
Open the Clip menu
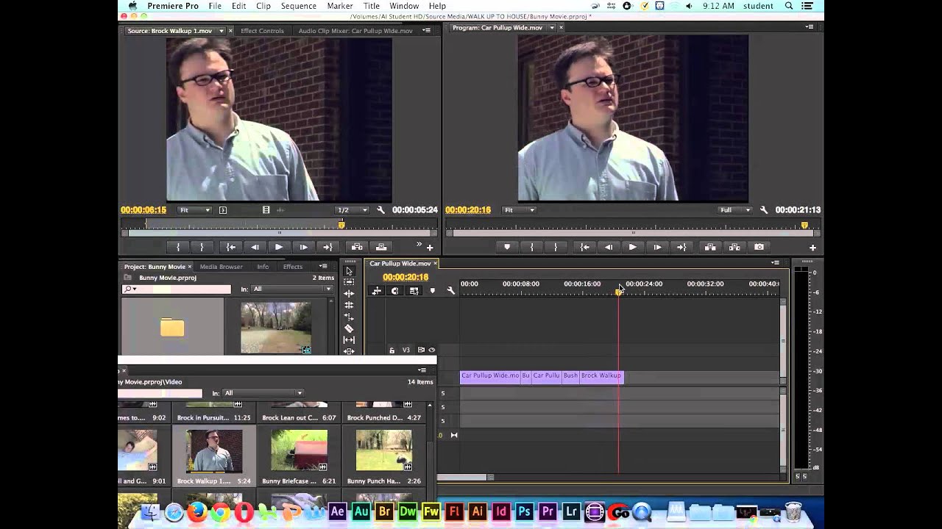coord(263,6)
